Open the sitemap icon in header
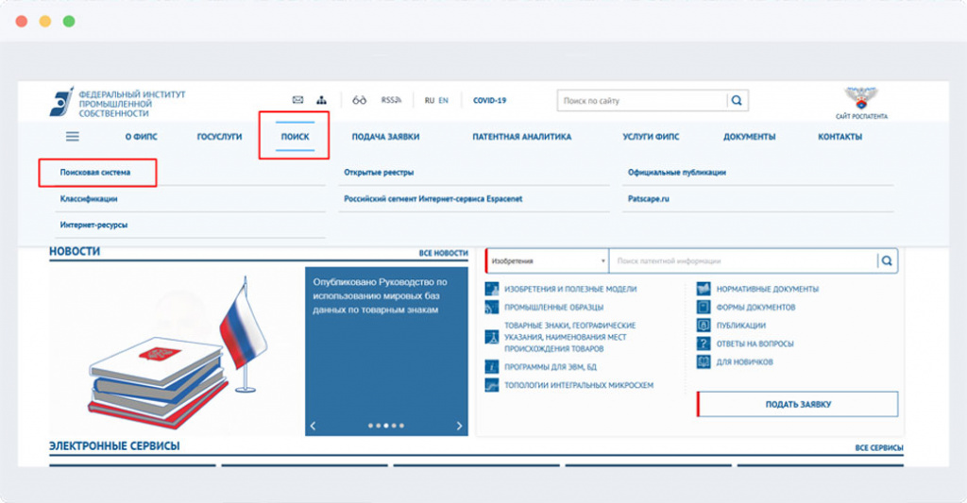 pos(321,100)
